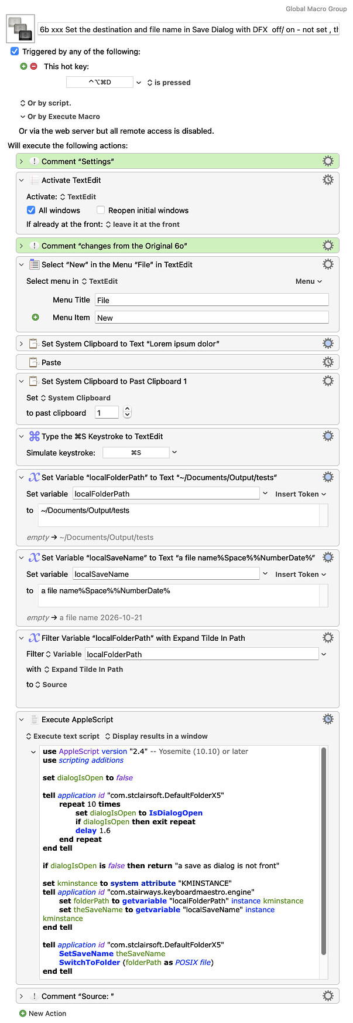Open gear menu for Filter Variable action

pos(328,638)
